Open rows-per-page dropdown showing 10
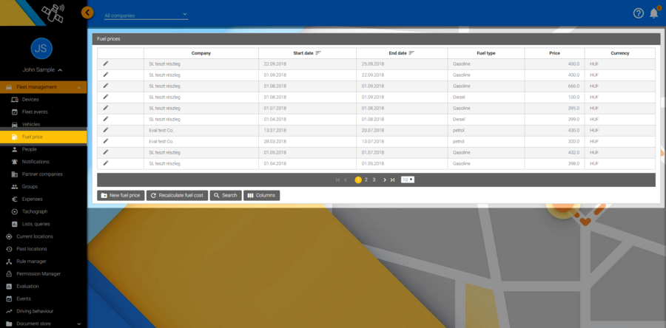The height and width of the screenshot is (328, 666). (x=407, y=180)
